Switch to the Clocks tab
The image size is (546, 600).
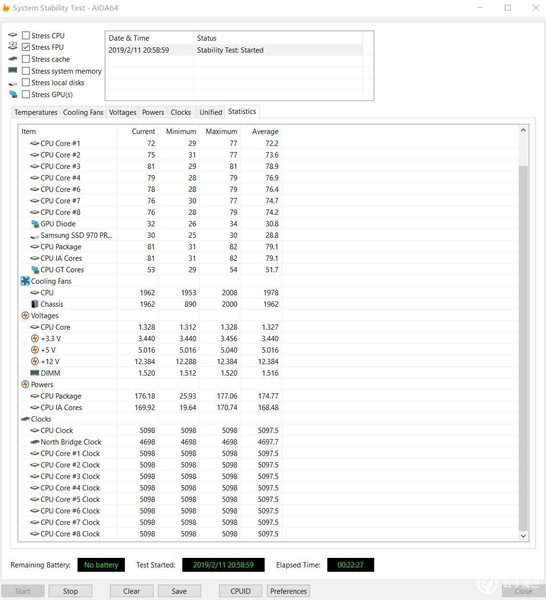tap(181, 112)
